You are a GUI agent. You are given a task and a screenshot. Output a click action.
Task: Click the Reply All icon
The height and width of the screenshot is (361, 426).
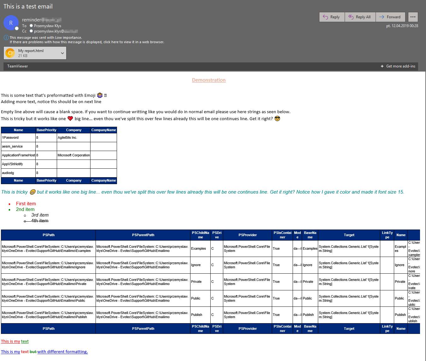[351, 17]
